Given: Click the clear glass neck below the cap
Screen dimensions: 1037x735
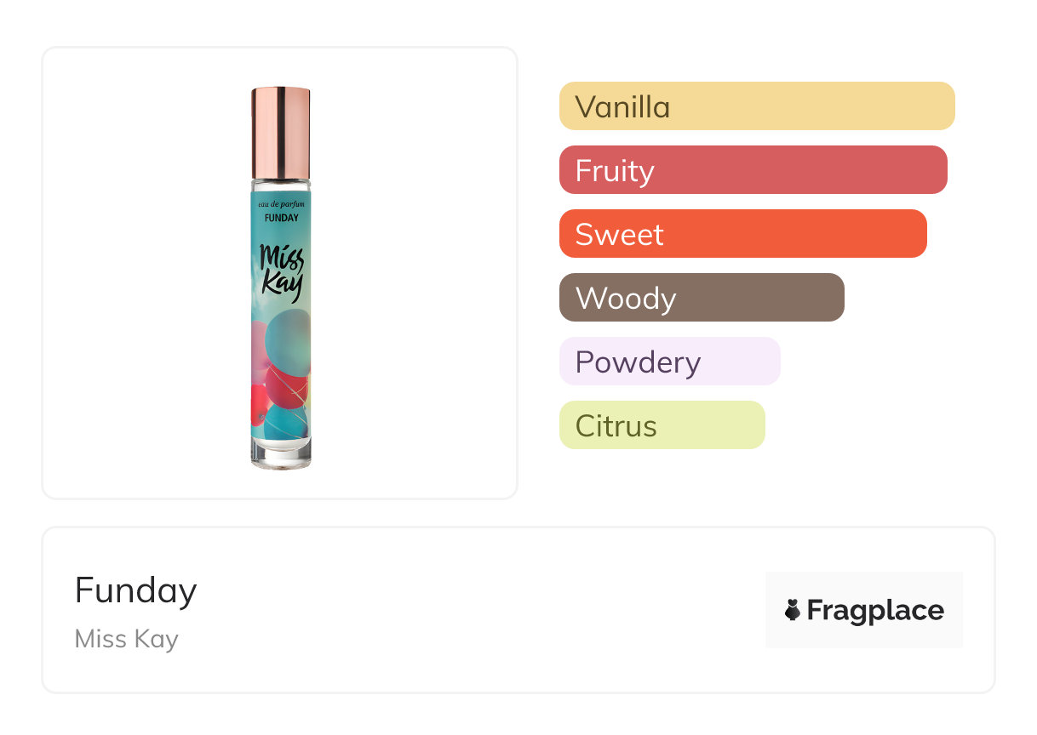Looking at the screenshot, I should (x=280, y=184).
